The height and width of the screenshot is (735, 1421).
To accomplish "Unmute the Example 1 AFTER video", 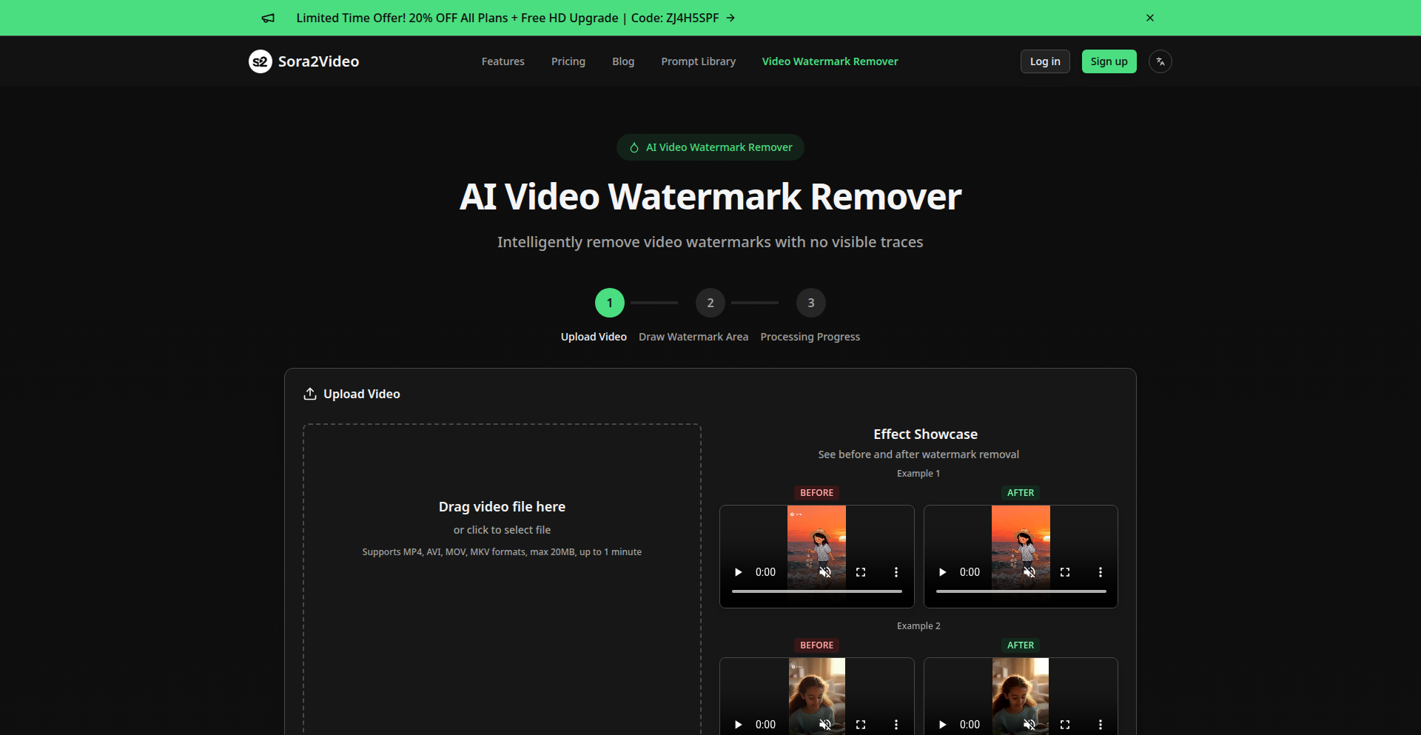I will pos(1029,572).
